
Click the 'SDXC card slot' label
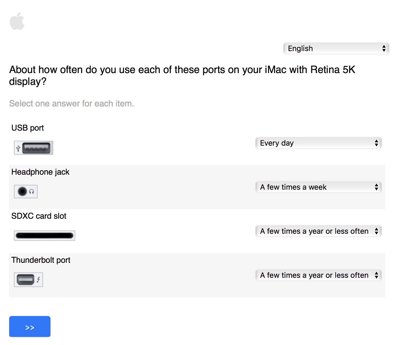click(x=39, y=216)
